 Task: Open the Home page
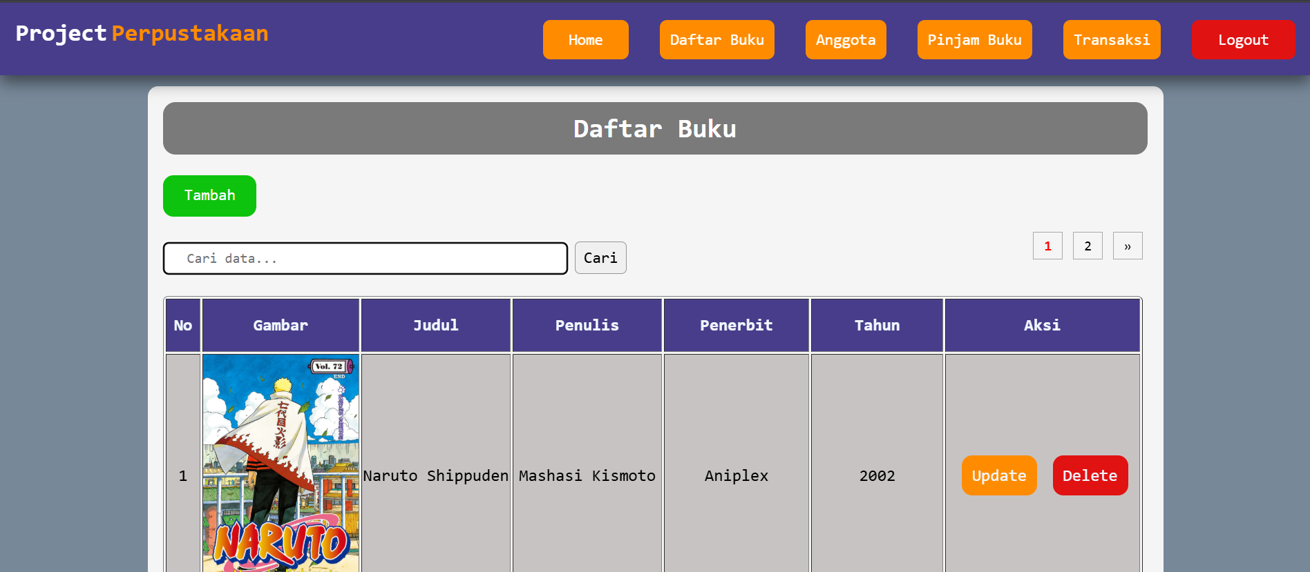[585, 40]
